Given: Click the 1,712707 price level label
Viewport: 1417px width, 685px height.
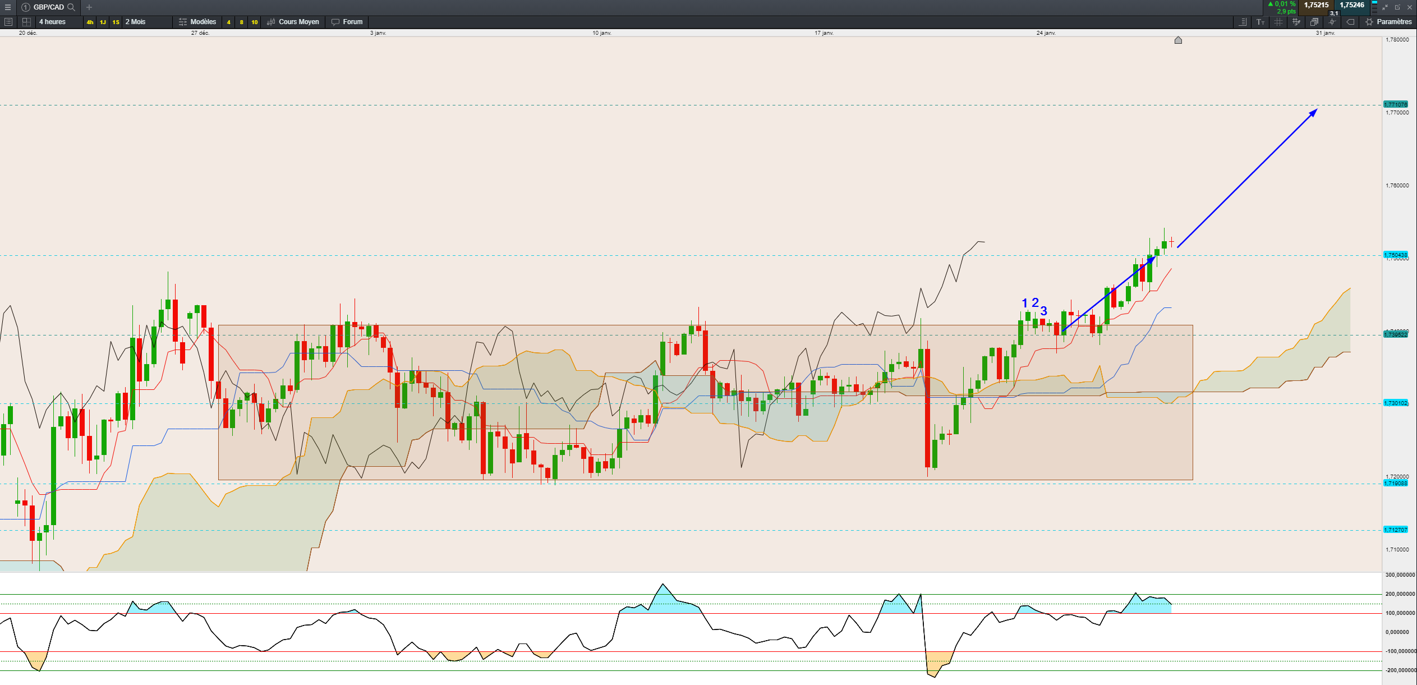Looking at the screenshot, I should 1396,530.
